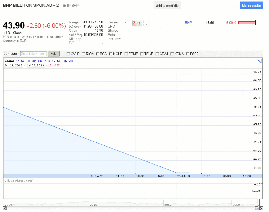
Task: Open the BHP ticker link
Action: [x=188, y=23]
